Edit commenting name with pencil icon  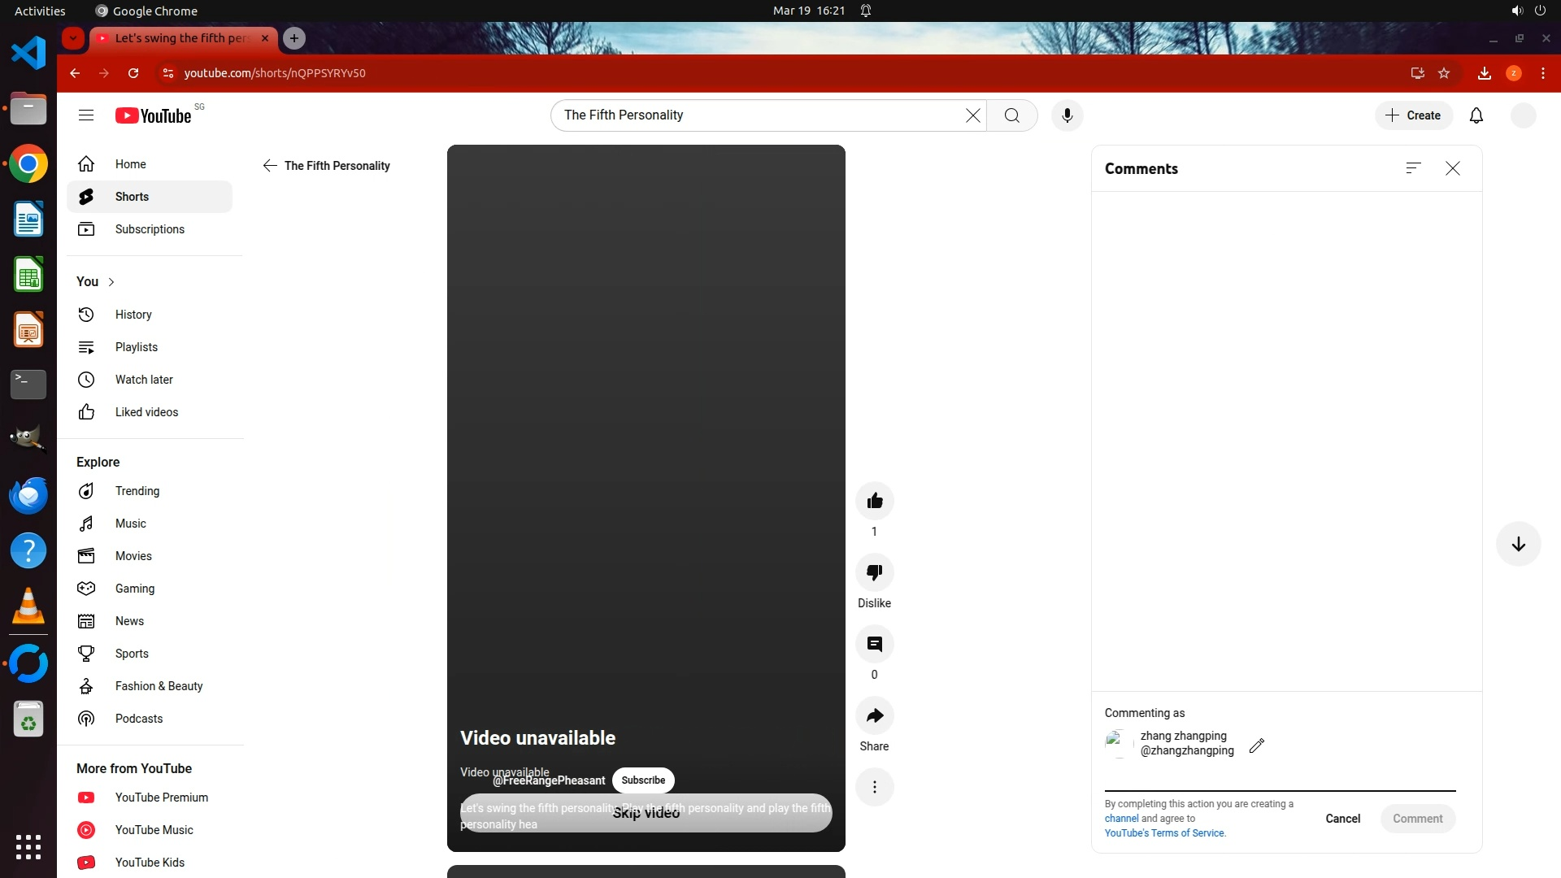pyautogui.click(x=1257, y=745)
